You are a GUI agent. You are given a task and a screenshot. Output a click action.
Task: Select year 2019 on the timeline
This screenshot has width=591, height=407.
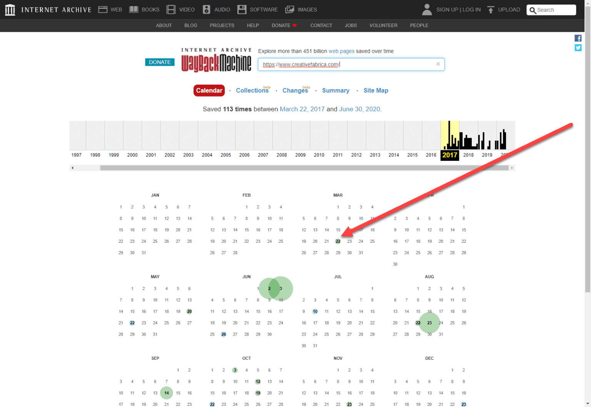[487, 155]
